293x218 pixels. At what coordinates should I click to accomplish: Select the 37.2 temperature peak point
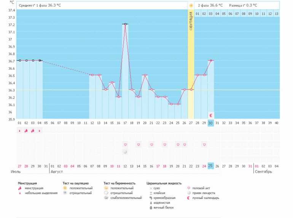(125, 24)
